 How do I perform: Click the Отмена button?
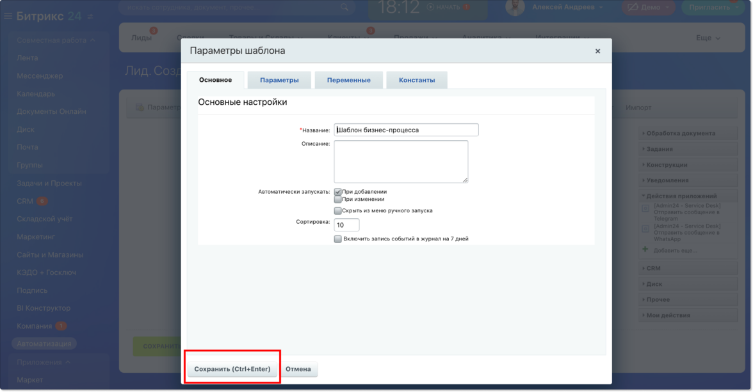298,369
